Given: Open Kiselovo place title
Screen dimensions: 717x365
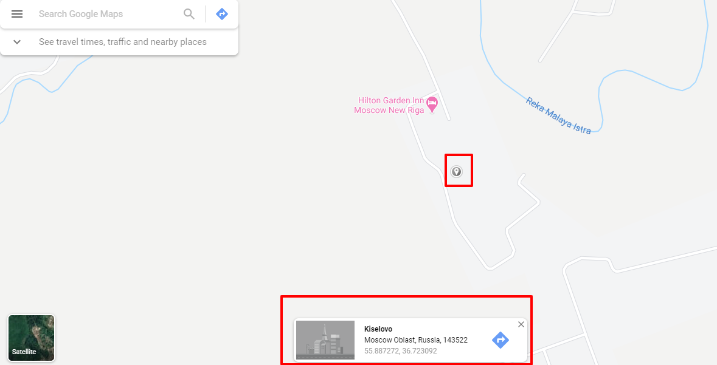Looking at the screenshot, I should (x=378, y=329).
